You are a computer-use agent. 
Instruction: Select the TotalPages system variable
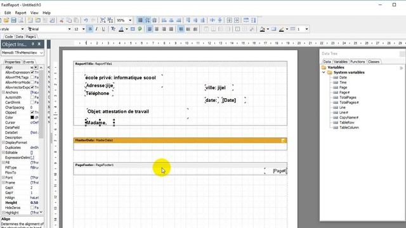point(348,98)
